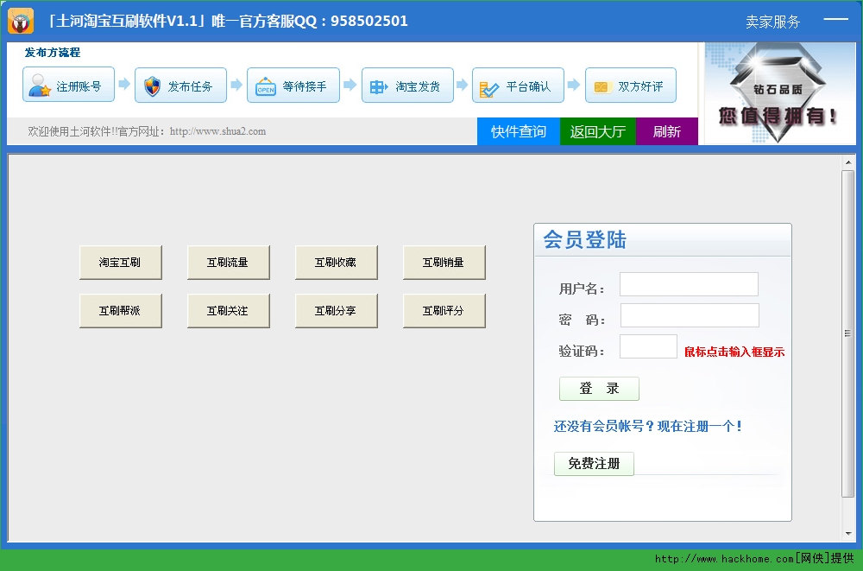Click the 等待接手 OPEN sign icon
The height and width of the screenshot is (571, 863).
[266, 86]
